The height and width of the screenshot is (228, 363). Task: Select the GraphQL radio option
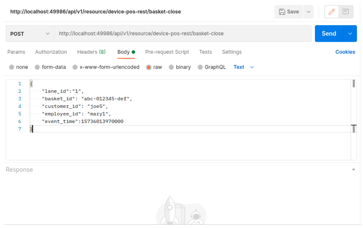(200, 67)
